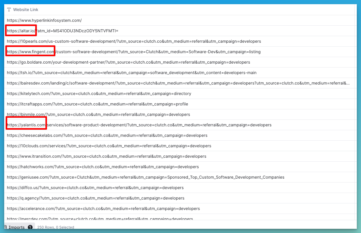Image resolution: width=361 pixels, height=233 pixels.
Task: Select the yalantis.com link cell
Action: (x=179, y=125)
